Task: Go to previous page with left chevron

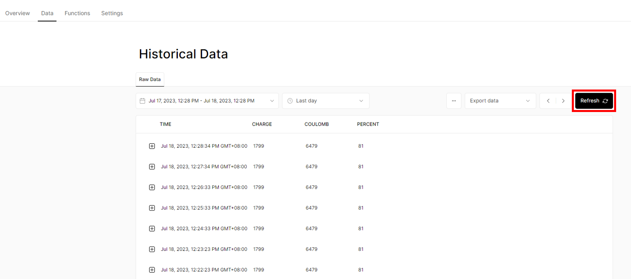Action: 548,101
